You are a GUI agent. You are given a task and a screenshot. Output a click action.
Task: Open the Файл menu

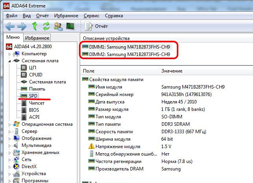tap(11, 16)
